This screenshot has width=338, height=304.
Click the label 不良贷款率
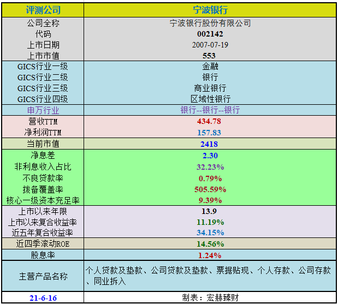(43, 178)
